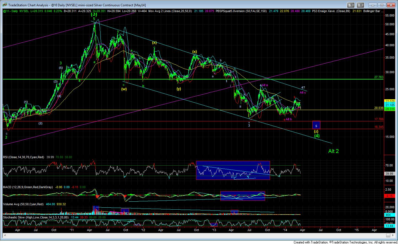This screenshot has width=398, height=244.
Task: Select the green 'Alt 2' text label
Action: pos(333,151)
